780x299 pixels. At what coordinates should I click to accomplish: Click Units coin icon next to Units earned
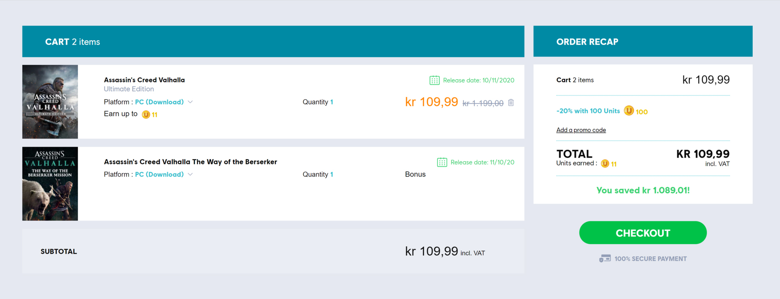(x=605, y=164)
